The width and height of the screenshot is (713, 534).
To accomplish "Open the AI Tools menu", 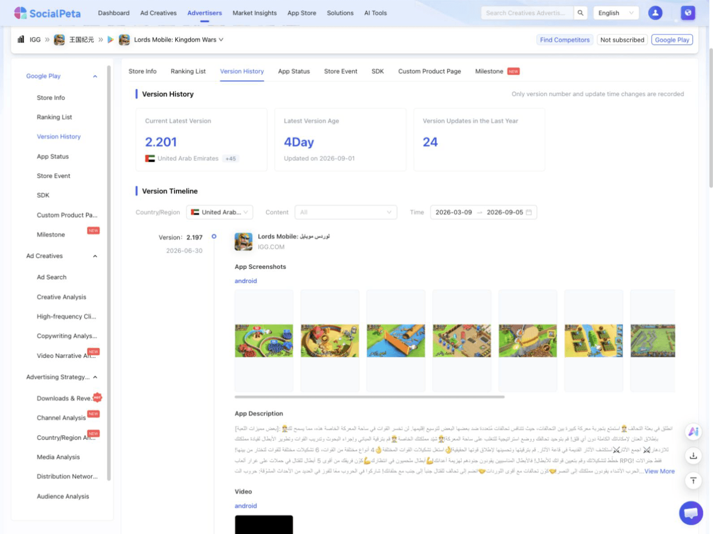I will 375,13.
